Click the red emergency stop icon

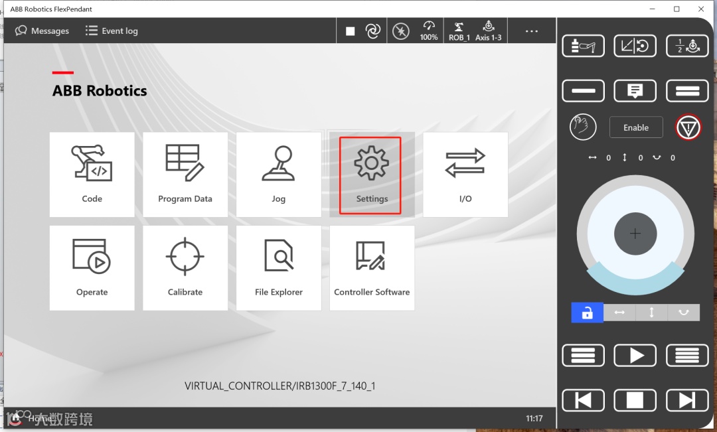pyautogui.click(x=688, y=127)
